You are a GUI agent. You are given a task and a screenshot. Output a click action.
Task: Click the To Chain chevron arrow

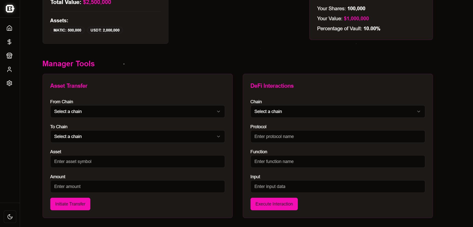pyautogui.click(x=218, y=136)
